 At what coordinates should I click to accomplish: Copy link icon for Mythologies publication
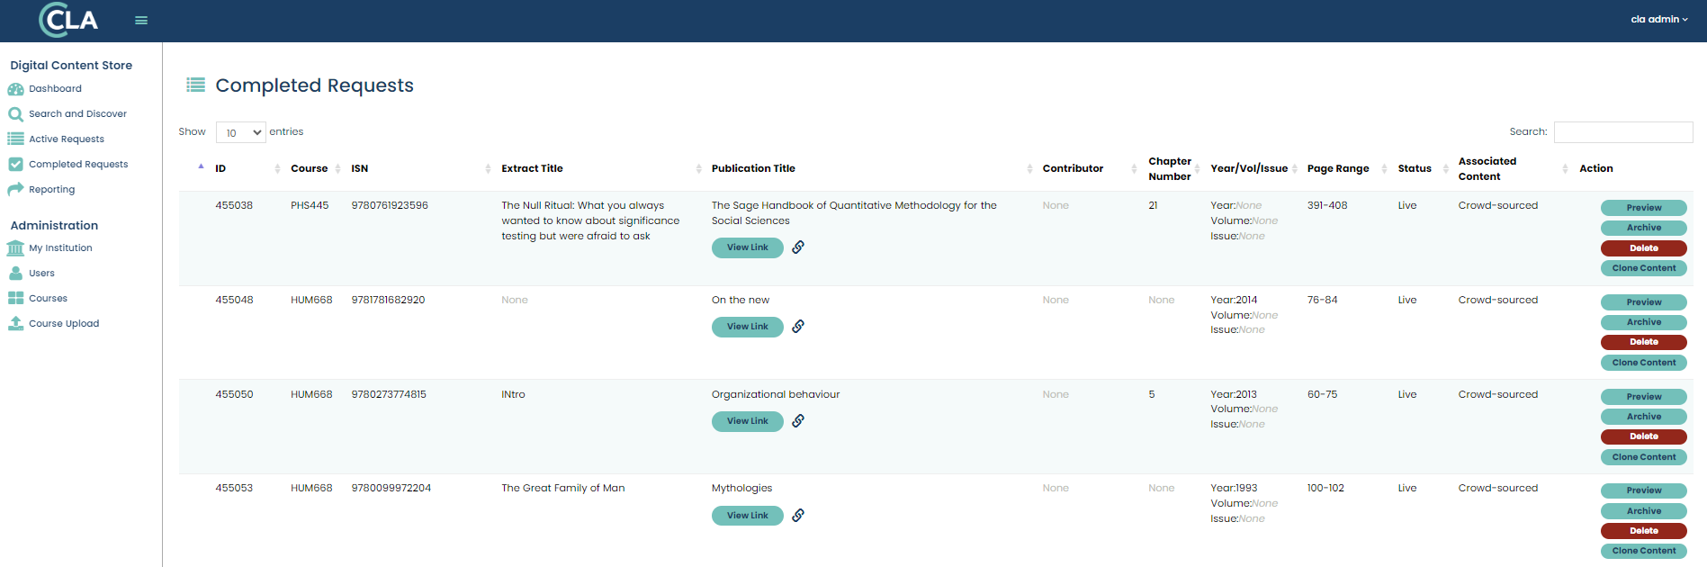(798, 516)
